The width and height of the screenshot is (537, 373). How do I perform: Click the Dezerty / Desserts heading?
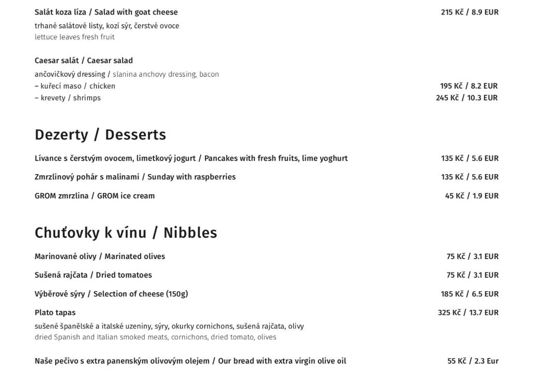click(100, 135)
